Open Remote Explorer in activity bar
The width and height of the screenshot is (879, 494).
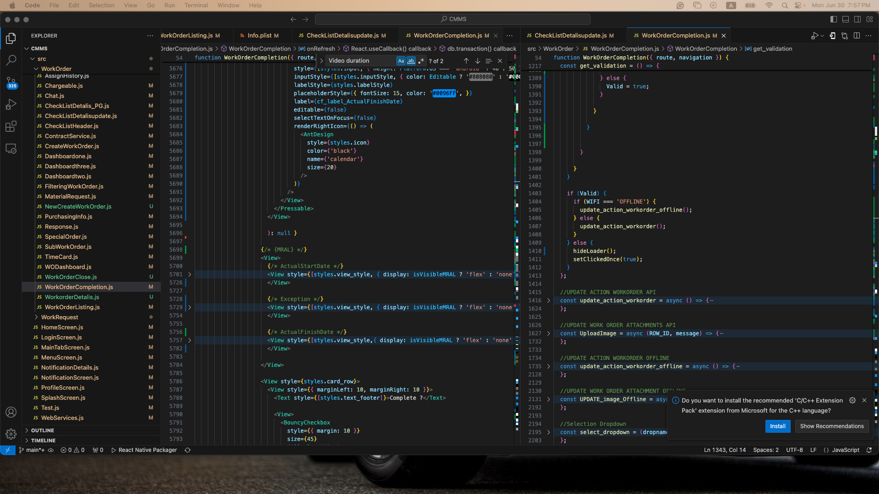click(11, 149)
